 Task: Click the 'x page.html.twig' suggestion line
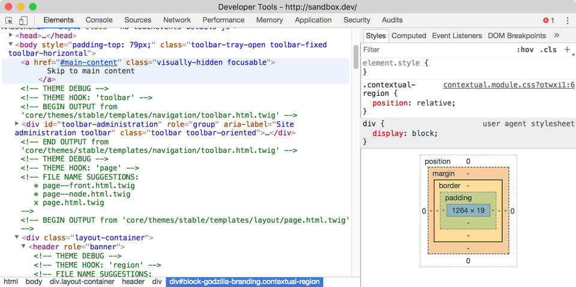69,203
